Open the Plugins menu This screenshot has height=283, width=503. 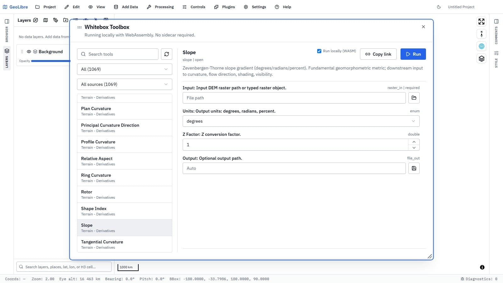coord(224,7)
